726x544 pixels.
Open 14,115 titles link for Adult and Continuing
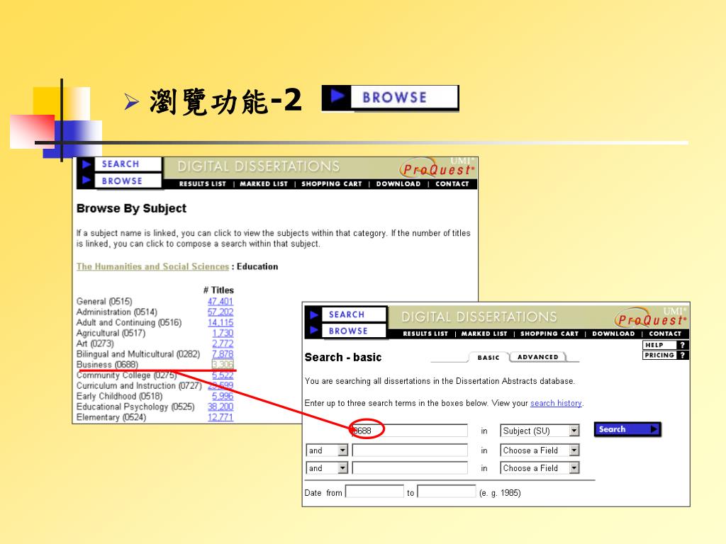[220, 322]
